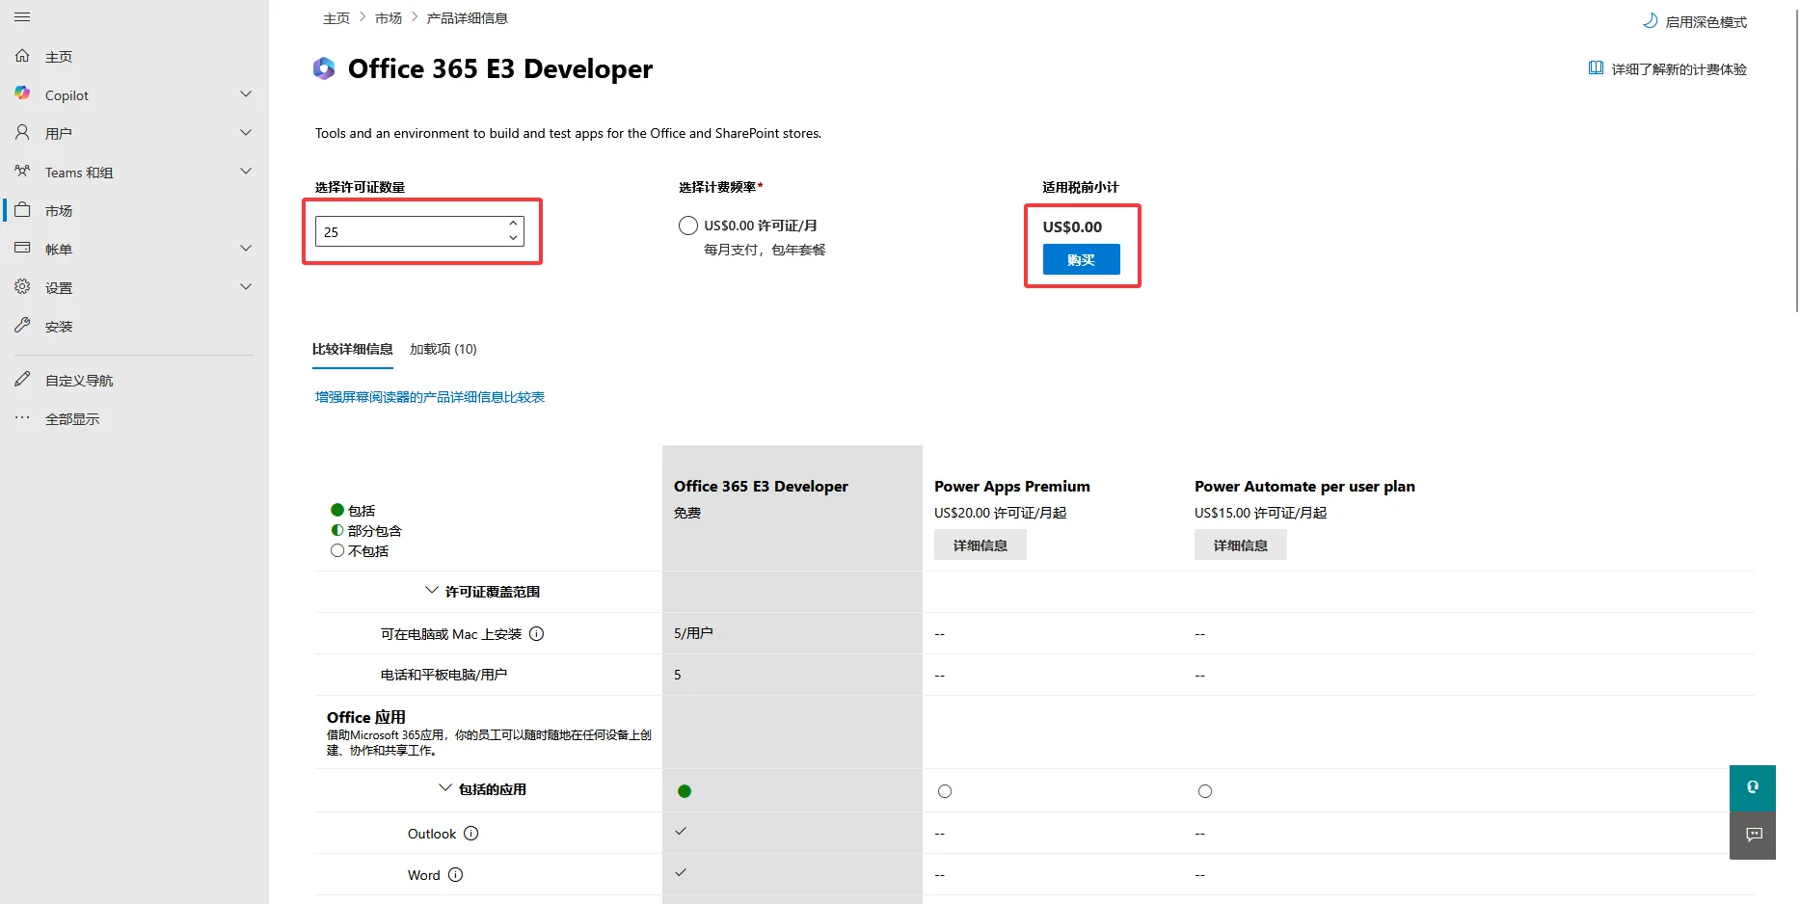Screen dimensions: 1800x904
Task: Select the 用户 user icon in sidebar
Action: [x=22, y=132]
